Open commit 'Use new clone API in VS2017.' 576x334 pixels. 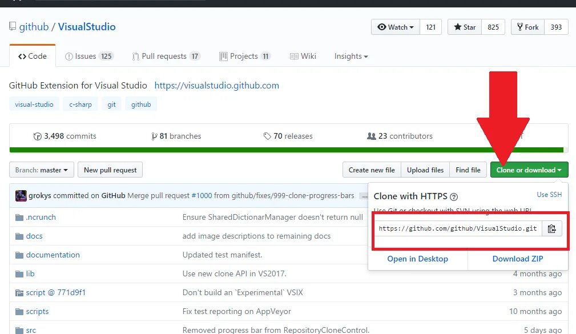235,273
